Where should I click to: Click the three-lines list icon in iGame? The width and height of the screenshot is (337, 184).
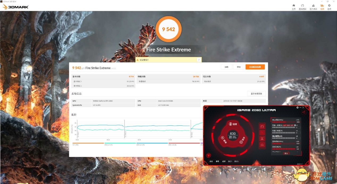262,139
